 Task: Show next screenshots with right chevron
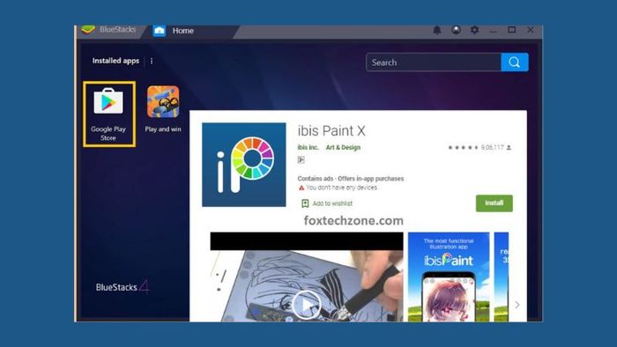pos(517,305)
